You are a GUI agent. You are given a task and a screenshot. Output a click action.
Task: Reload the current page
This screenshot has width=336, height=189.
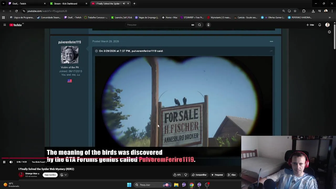(16, 11)
